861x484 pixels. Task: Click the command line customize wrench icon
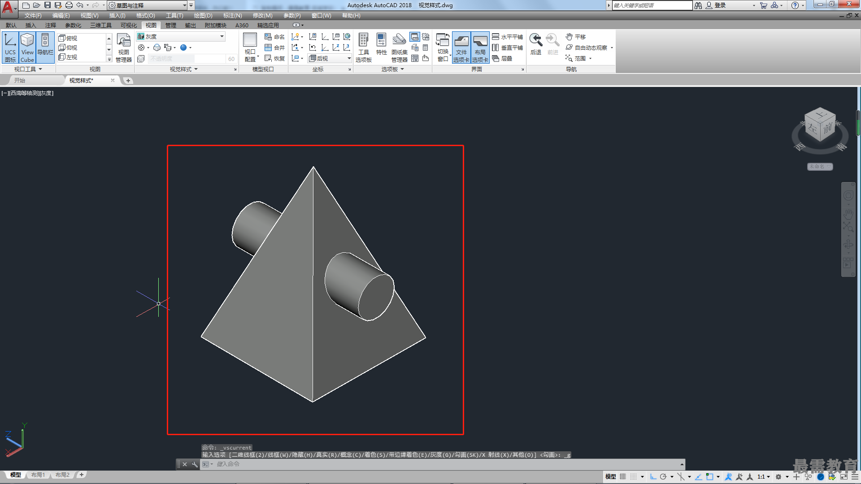click(195, 464)
